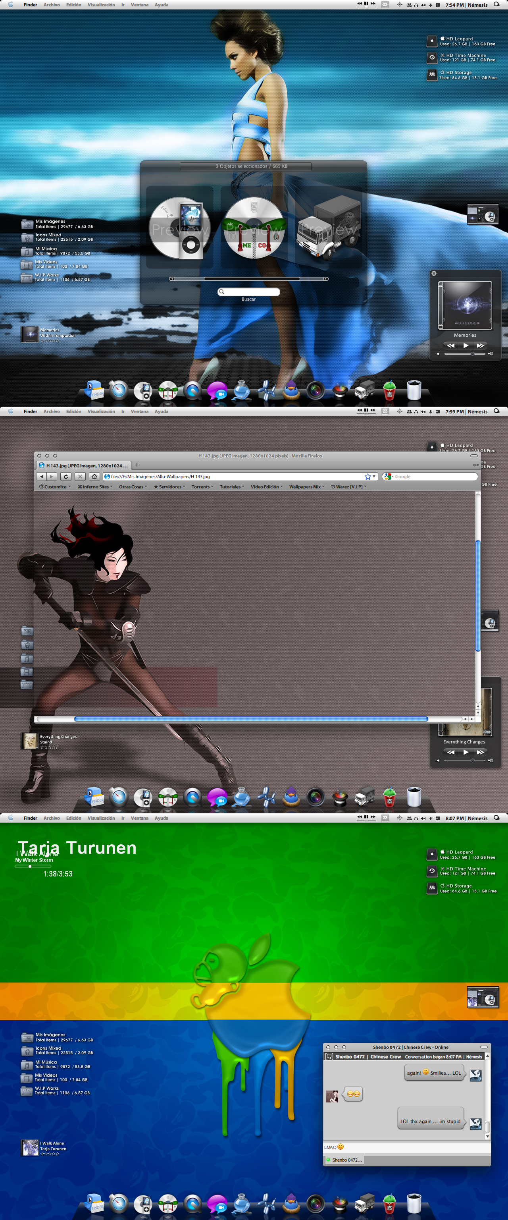This screenshot has height=1220, width=508.
Task: Click Firefox's blue horizontal scrollbar
Action: (x=251, y=719)
